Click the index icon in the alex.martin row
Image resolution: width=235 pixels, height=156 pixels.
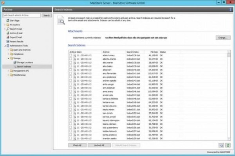pos(75,62)
